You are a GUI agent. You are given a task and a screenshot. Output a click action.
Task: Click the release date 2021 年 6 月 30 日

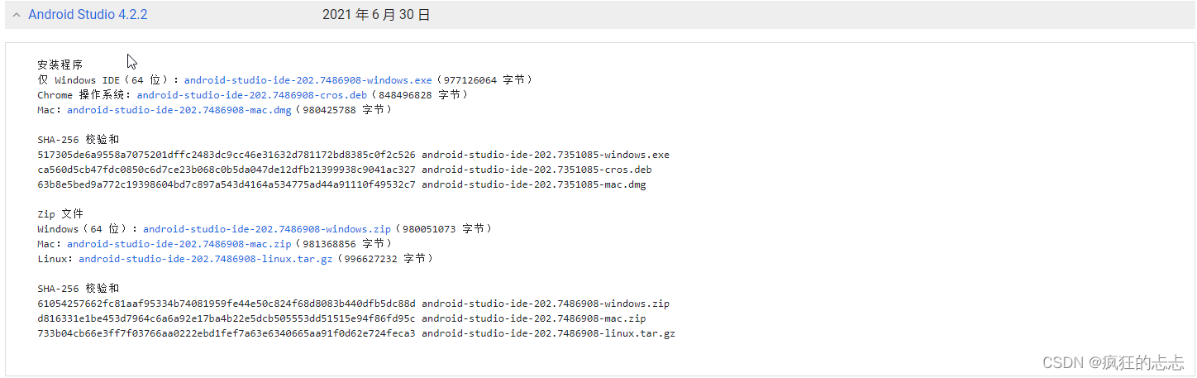[x=376, y=15]
